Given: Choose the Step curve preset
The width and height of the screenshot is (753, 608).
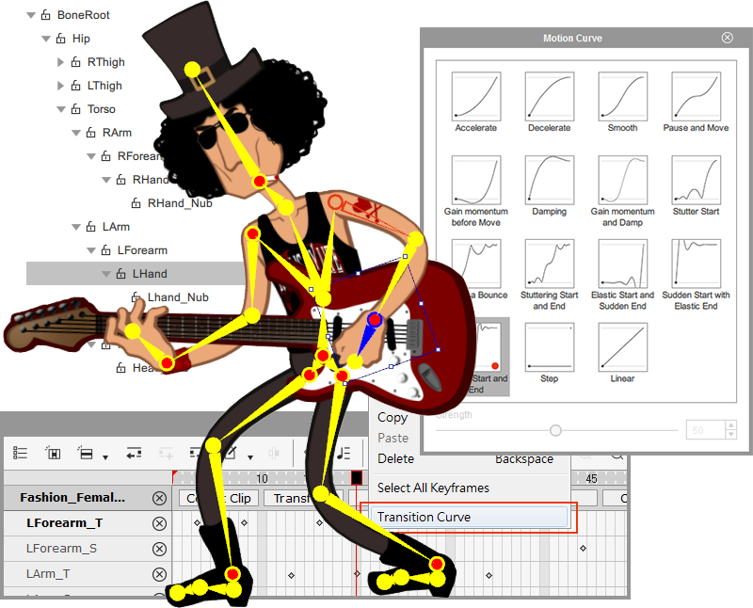Looking at the screenshot, I should point(549,346).
